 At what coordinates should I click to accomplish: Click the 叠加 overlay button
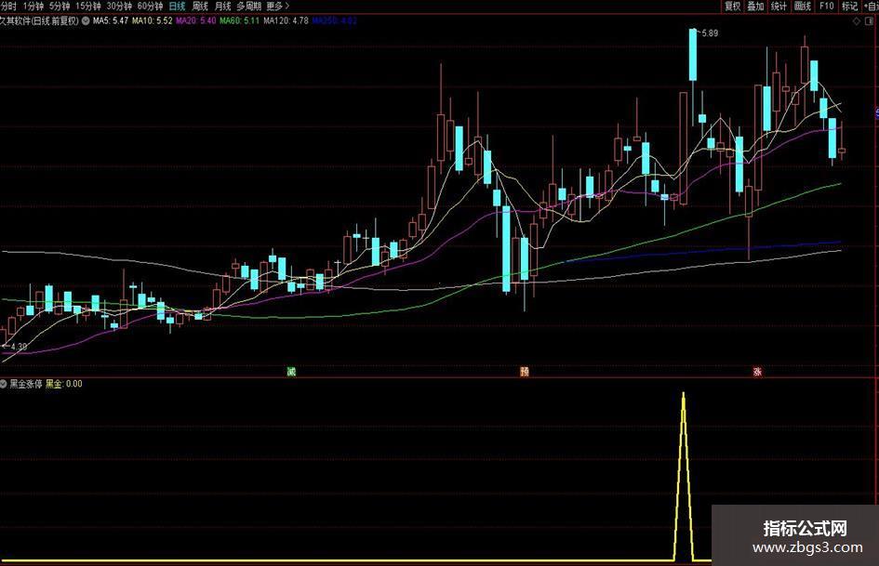point(755,7)
